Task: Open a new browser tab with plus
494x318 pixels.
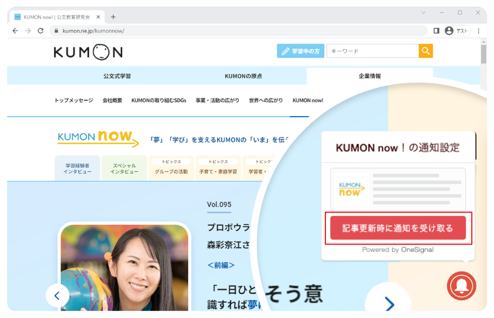Action: coord(113,17)
